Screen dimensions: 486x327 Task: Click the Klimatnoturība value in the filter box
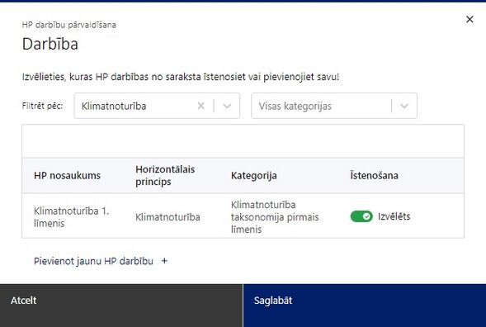114,106
